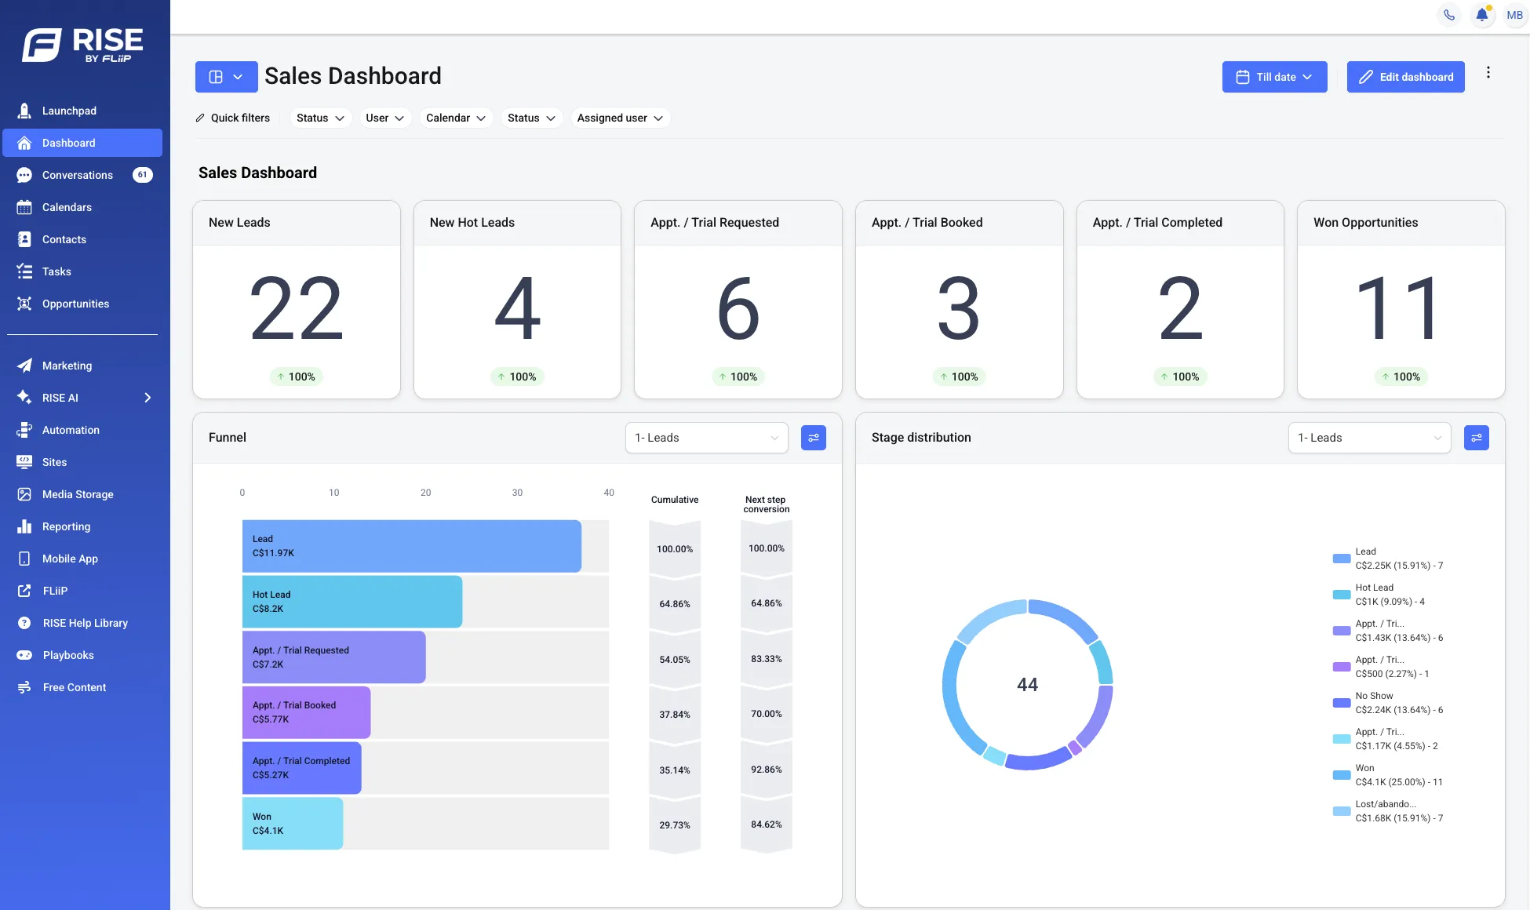Click the 100% badge under New Leads
The height and width of the screenshot is (910, 1530).
point(296,377)
